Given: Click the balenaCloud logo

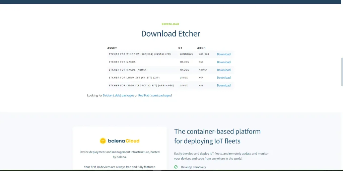Looking at the screenshot, I should (120, 141).
